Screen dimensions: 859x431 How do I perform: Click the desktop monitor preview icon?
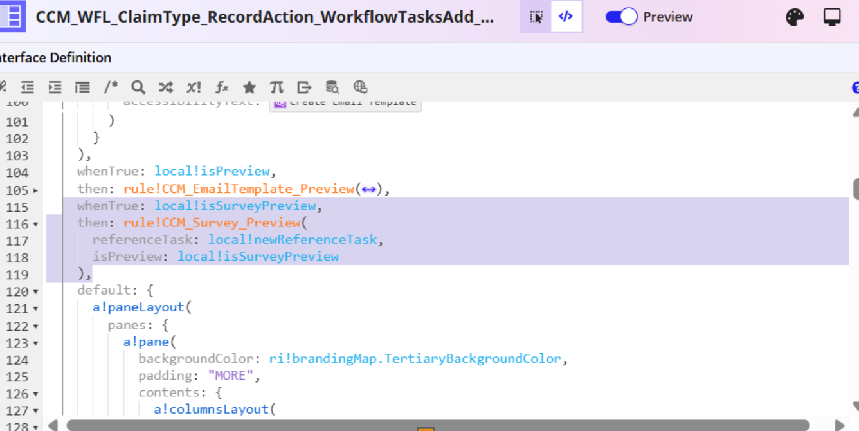pos(833,17)
